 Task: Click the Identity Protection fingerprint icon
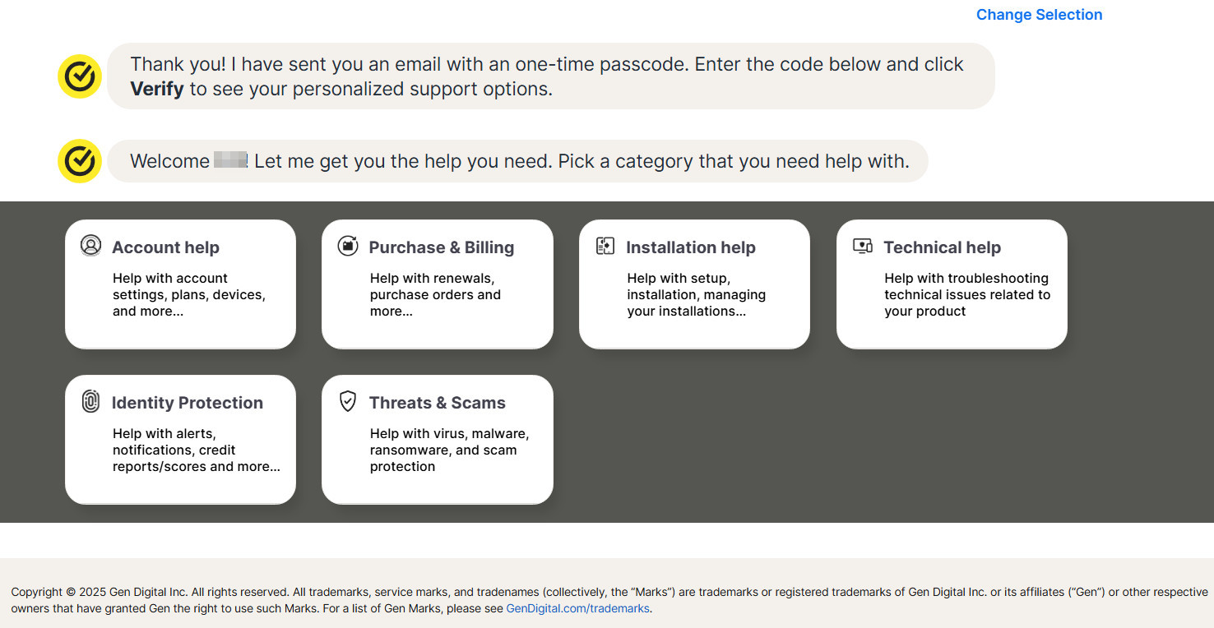(x=90, y=401)
